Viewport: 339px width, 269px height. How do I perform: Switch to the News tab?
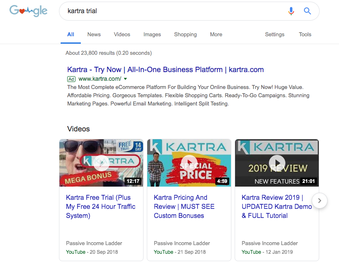click(94, 35)
